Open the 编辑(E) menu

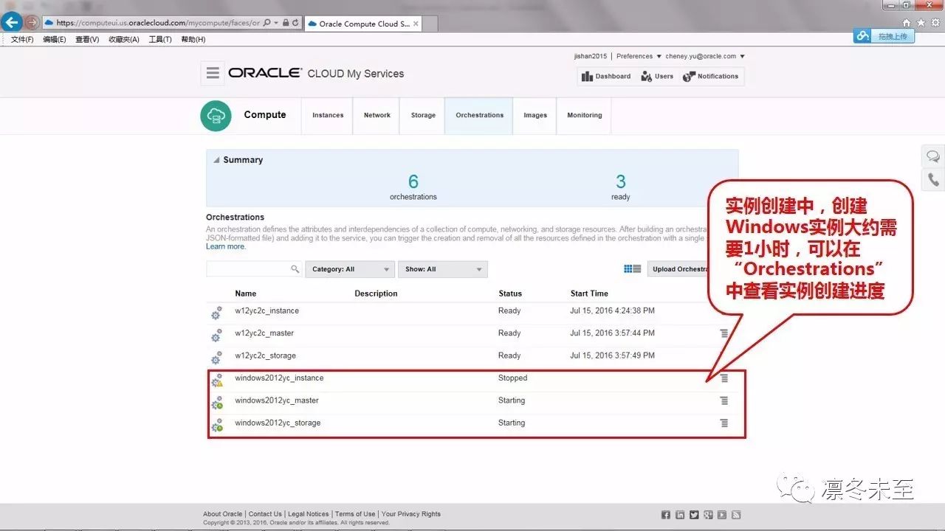pos(54,39)
